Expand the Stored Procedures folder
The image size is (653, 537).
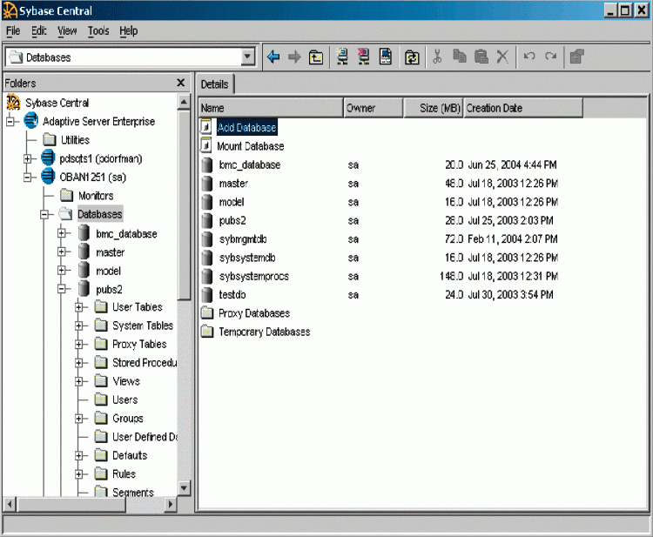click(x=78, y=363)
